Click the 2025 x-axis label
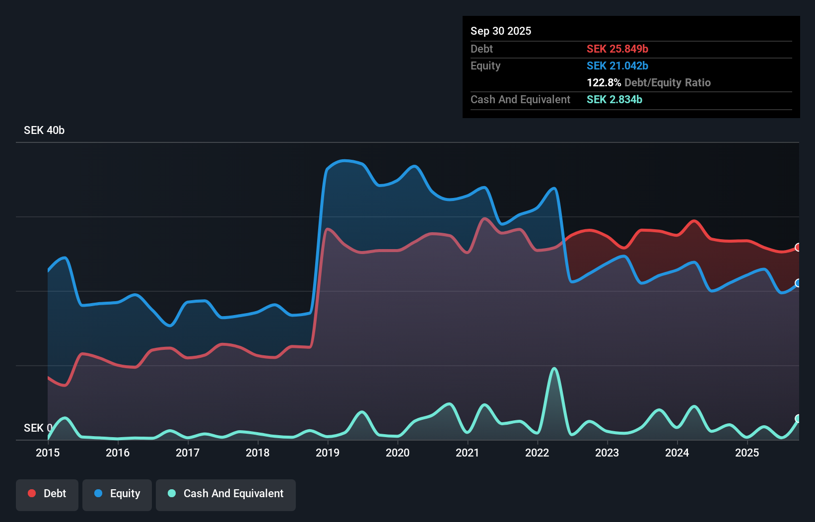 point(747,453)
